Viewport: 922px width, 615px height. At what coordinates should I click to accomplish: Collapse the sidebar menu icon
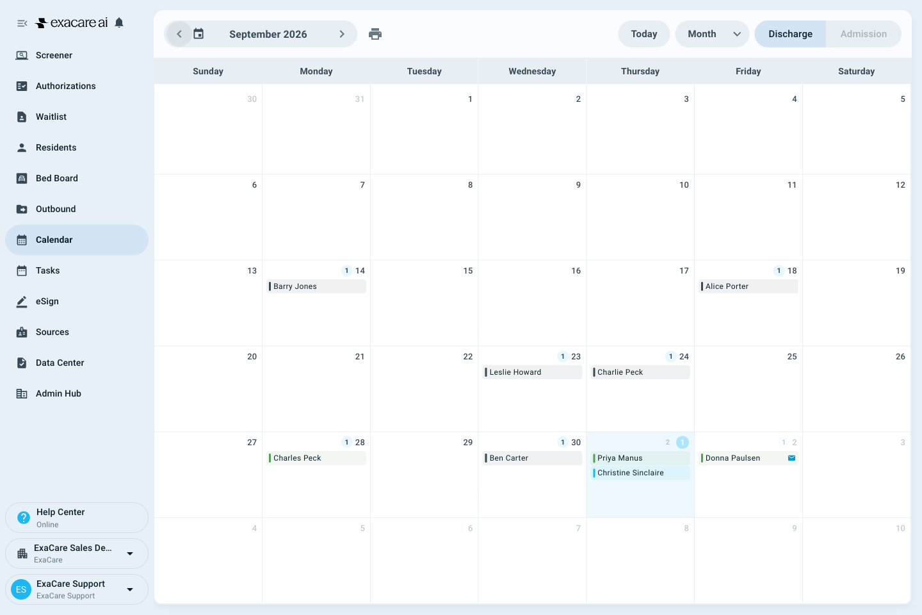tap(22, 23)
